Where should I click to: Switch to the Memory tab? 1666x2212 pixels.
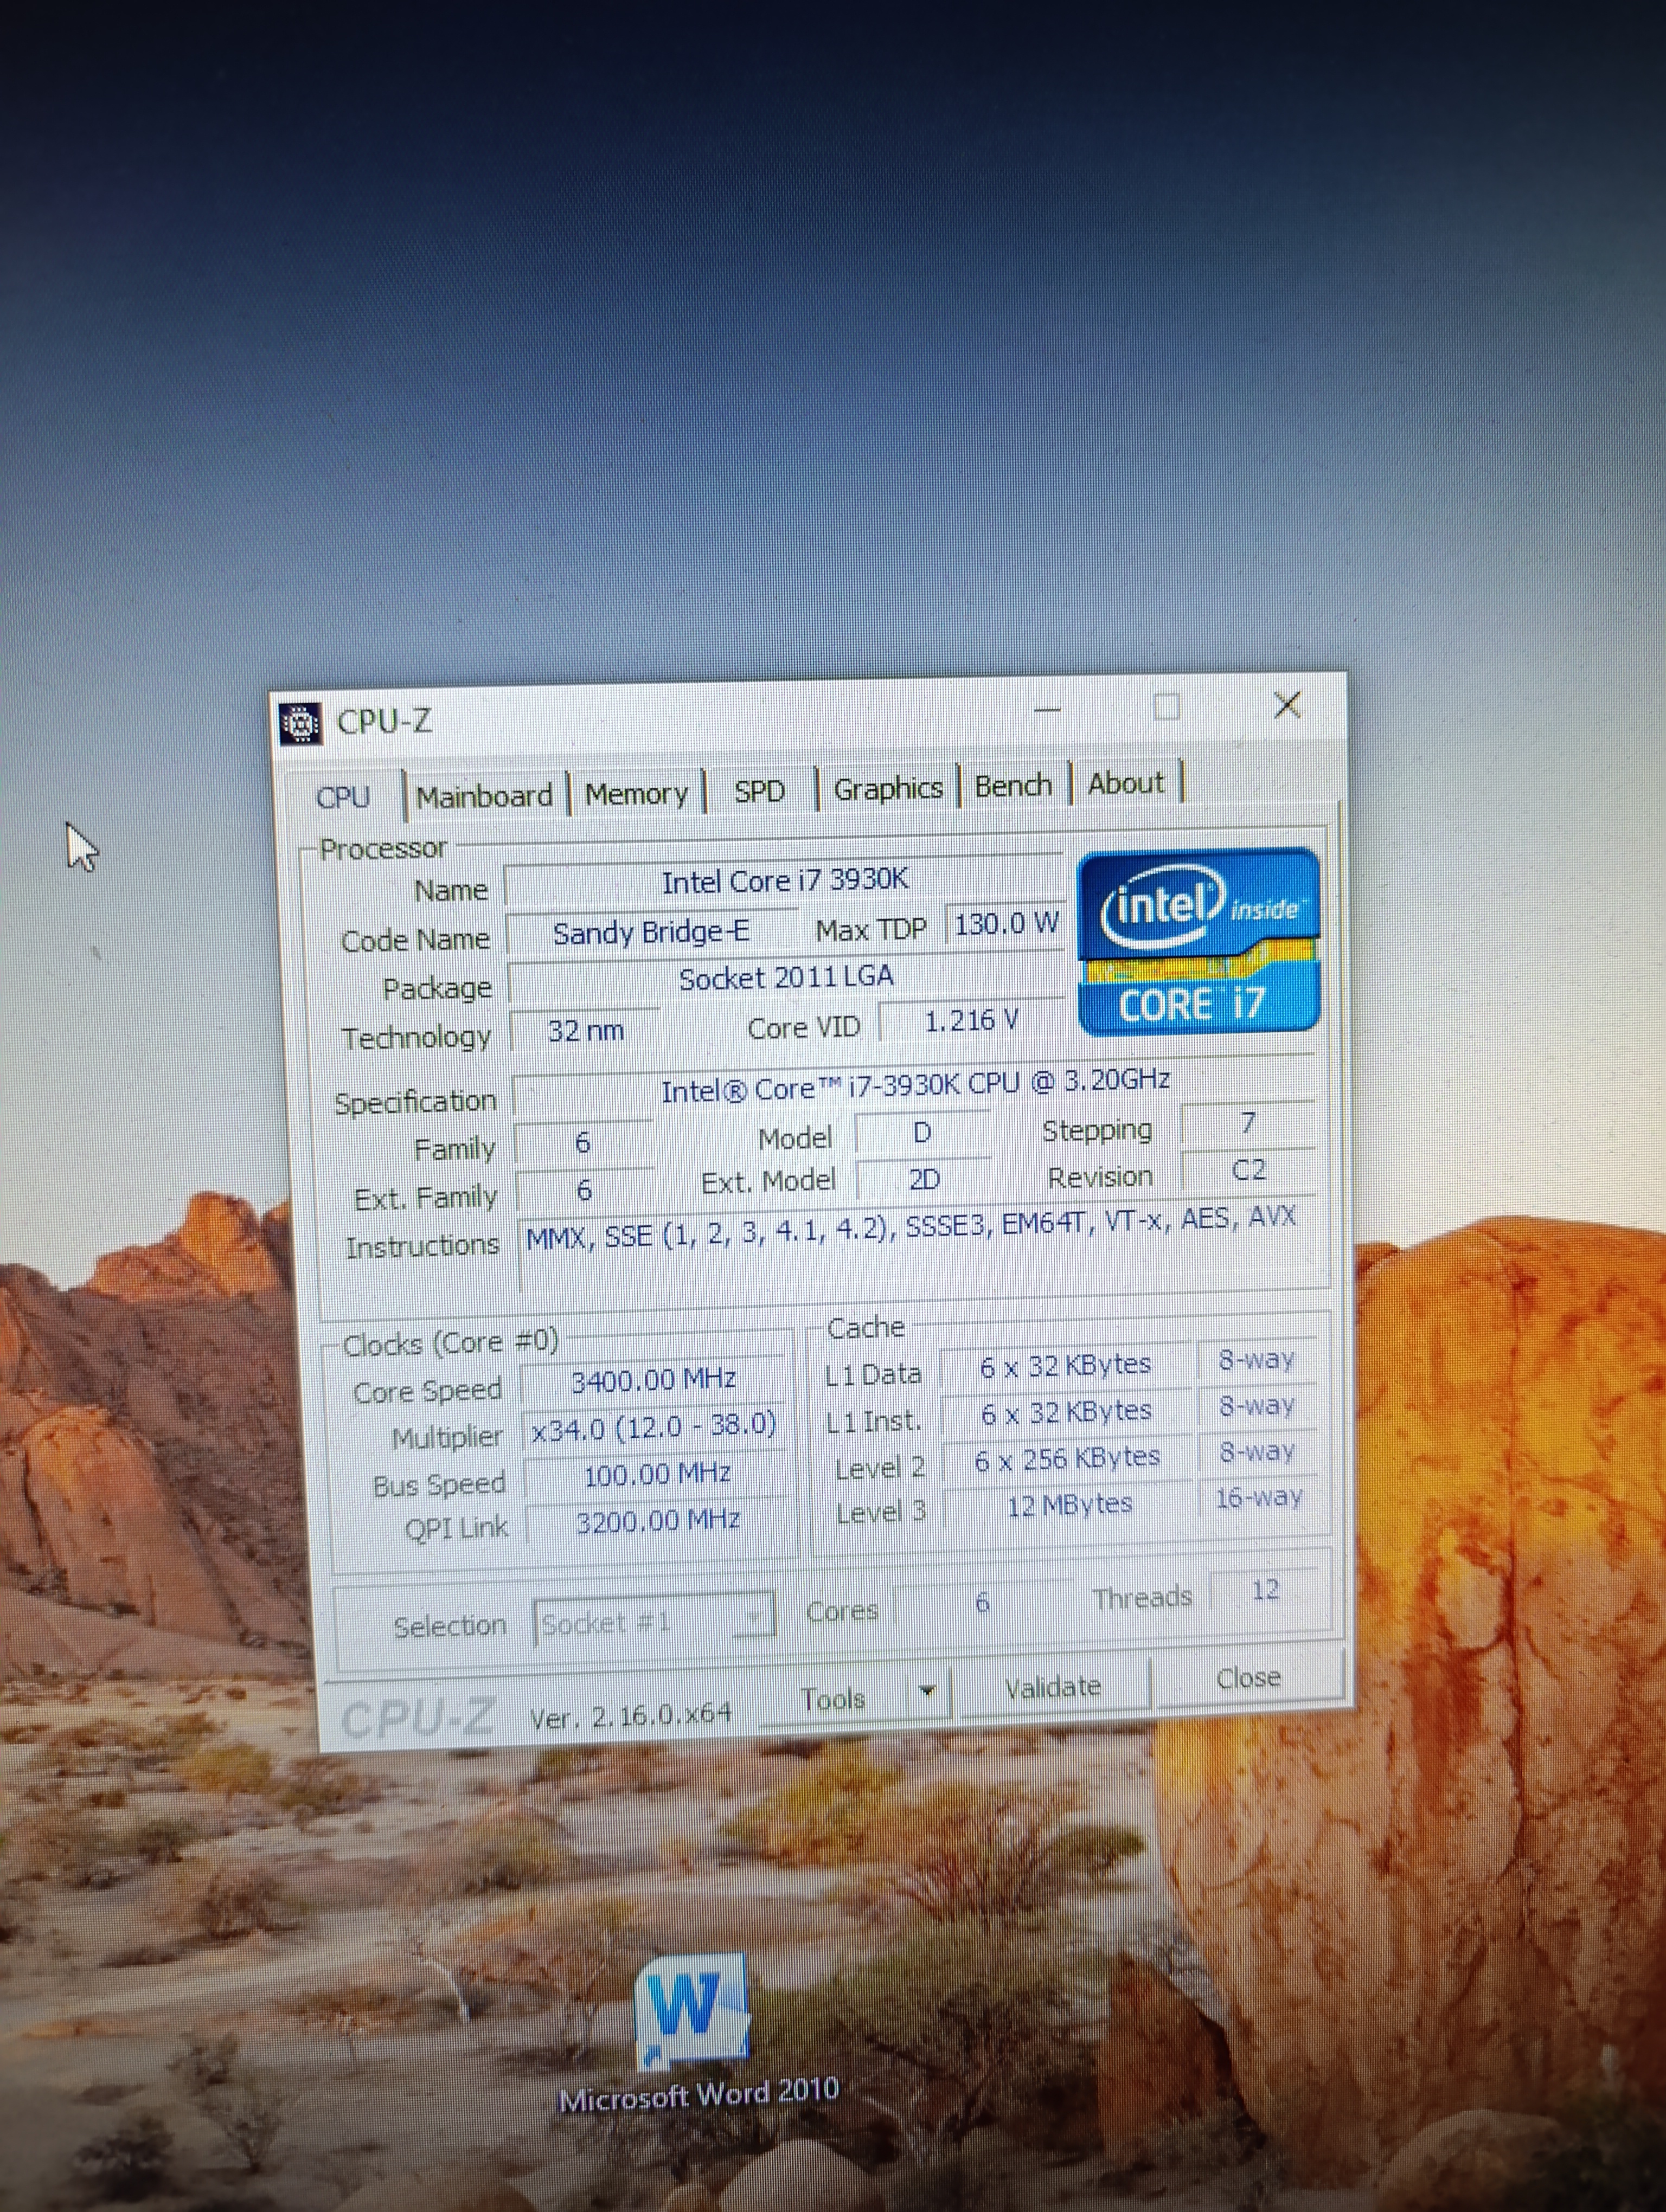pyautogui.click(x=636, y=794)
